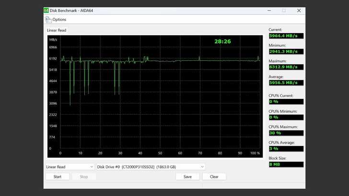Clear the benchmark graph

[x=214, y=176]
